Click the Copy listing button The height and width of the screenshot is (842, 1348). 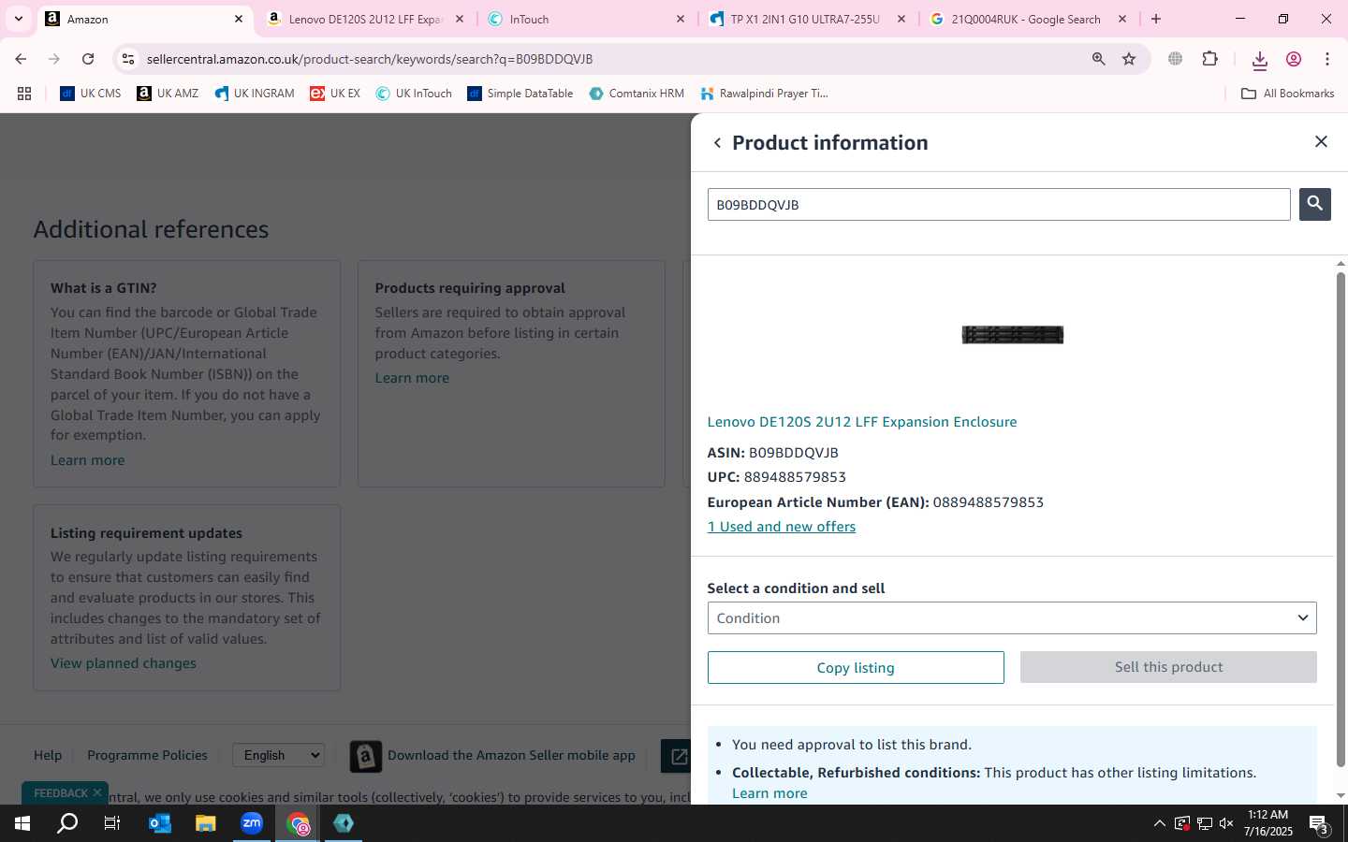coord(856,668)
